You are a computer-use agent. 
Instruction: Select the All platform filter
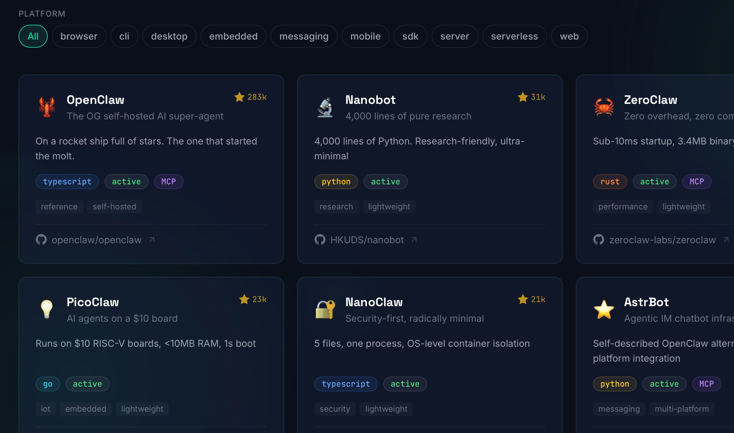[x=33, y=36]
